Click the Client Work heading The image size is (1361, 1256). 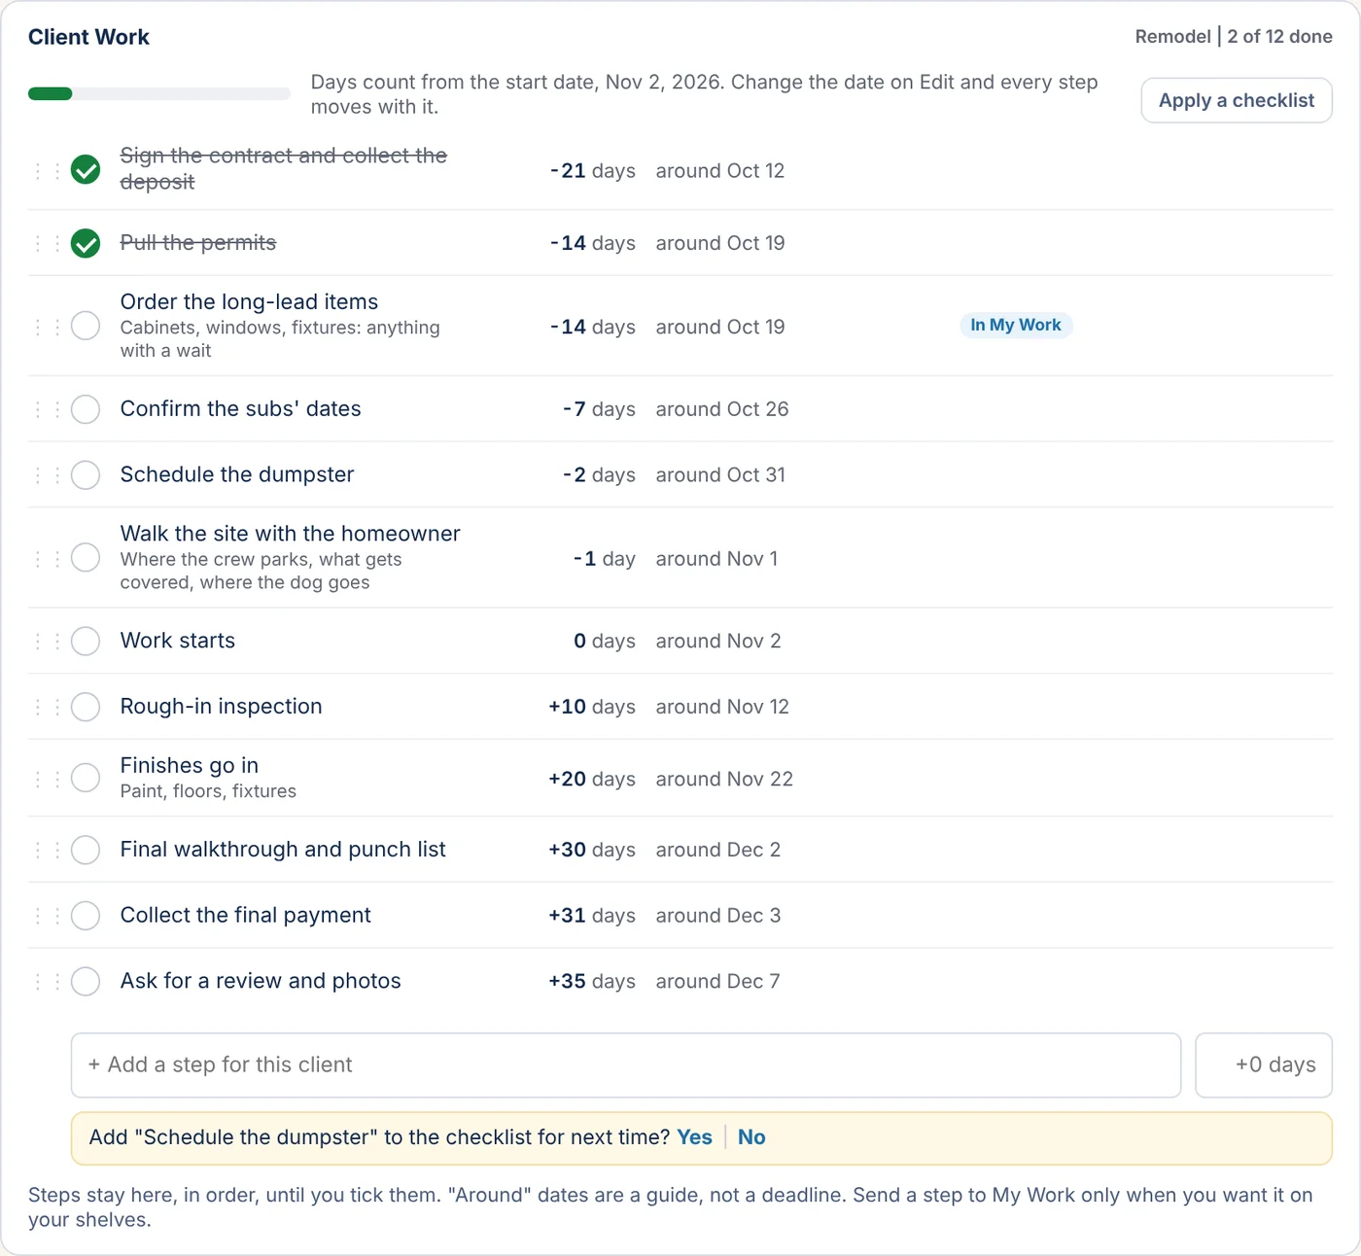(88, 37)
